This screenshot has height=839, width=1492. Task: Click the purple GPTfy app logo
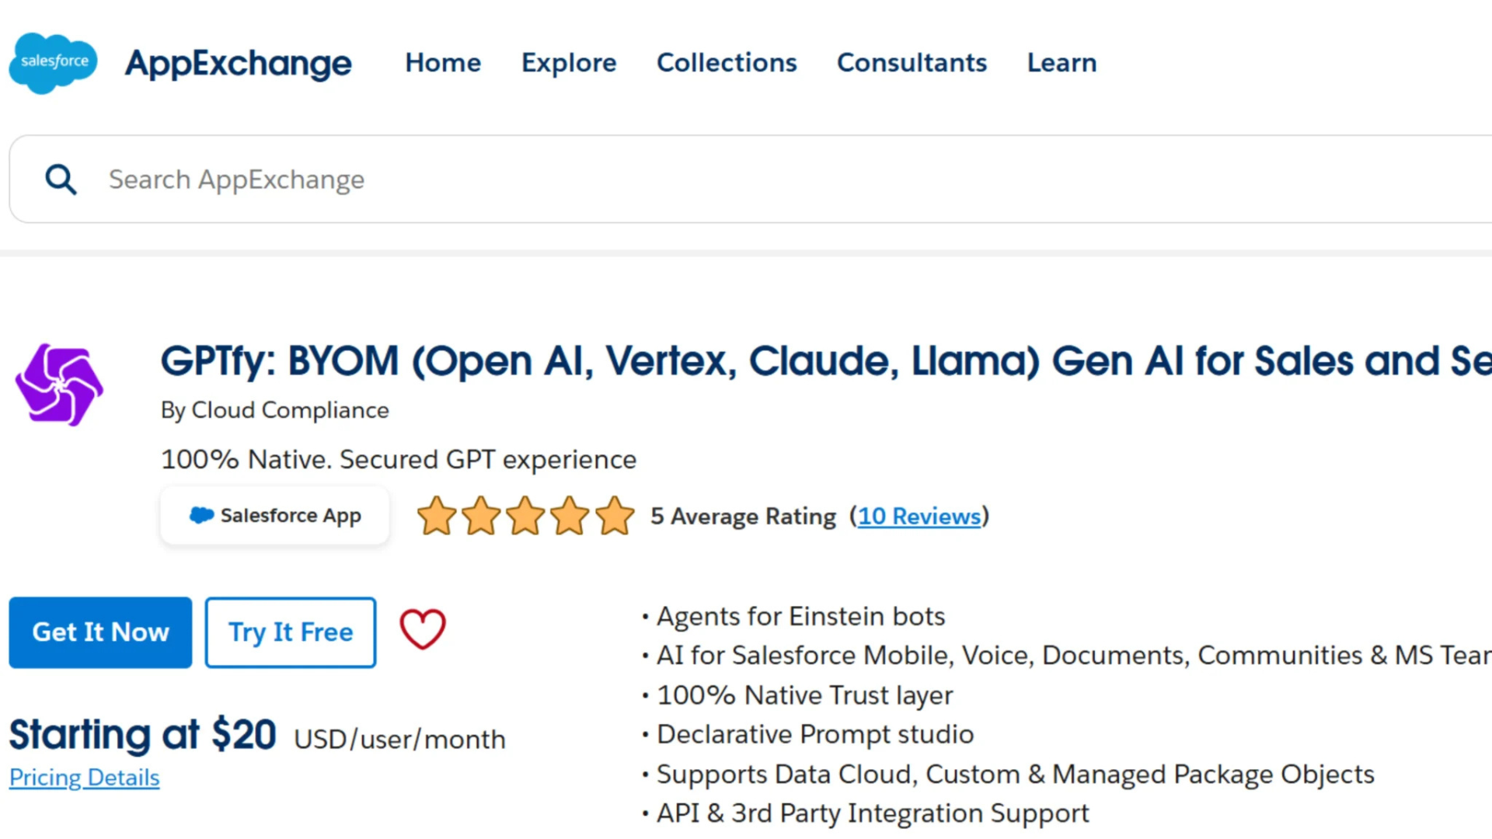click(59, 385)
